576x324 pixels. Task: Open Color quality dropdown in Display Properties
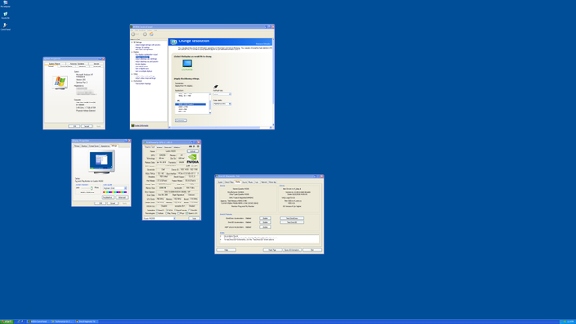tap(115, 188)
